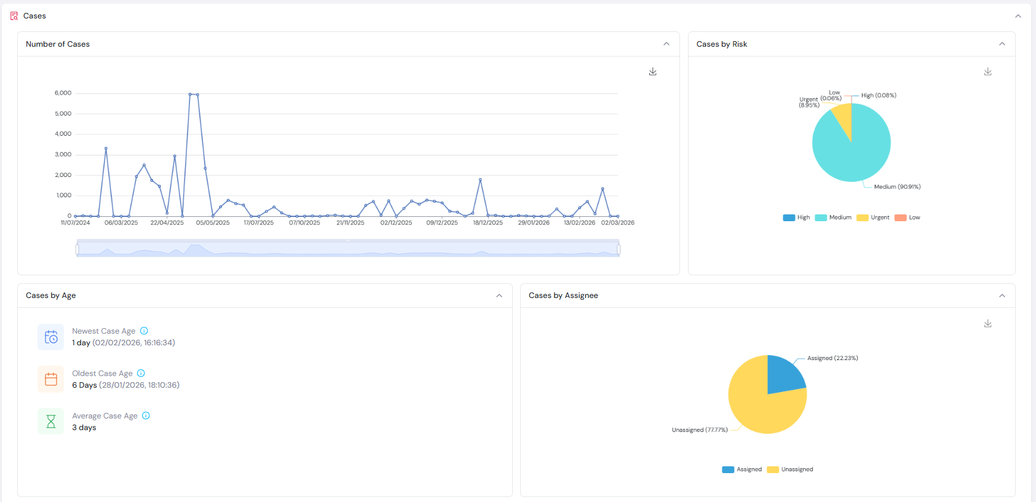Download the Number of Cases chart
Screen dimensions: 1036x502
click(653, 72)
